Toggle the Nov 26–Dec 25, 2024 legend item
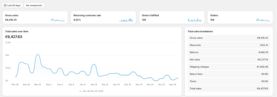 tap(91, 91)
